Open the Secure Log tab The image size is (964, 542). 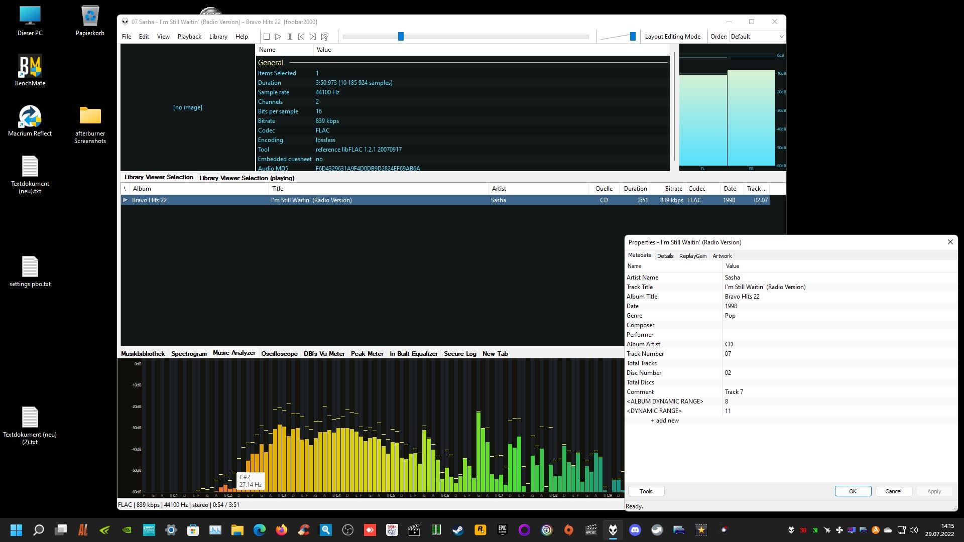[x=460, y=354]
